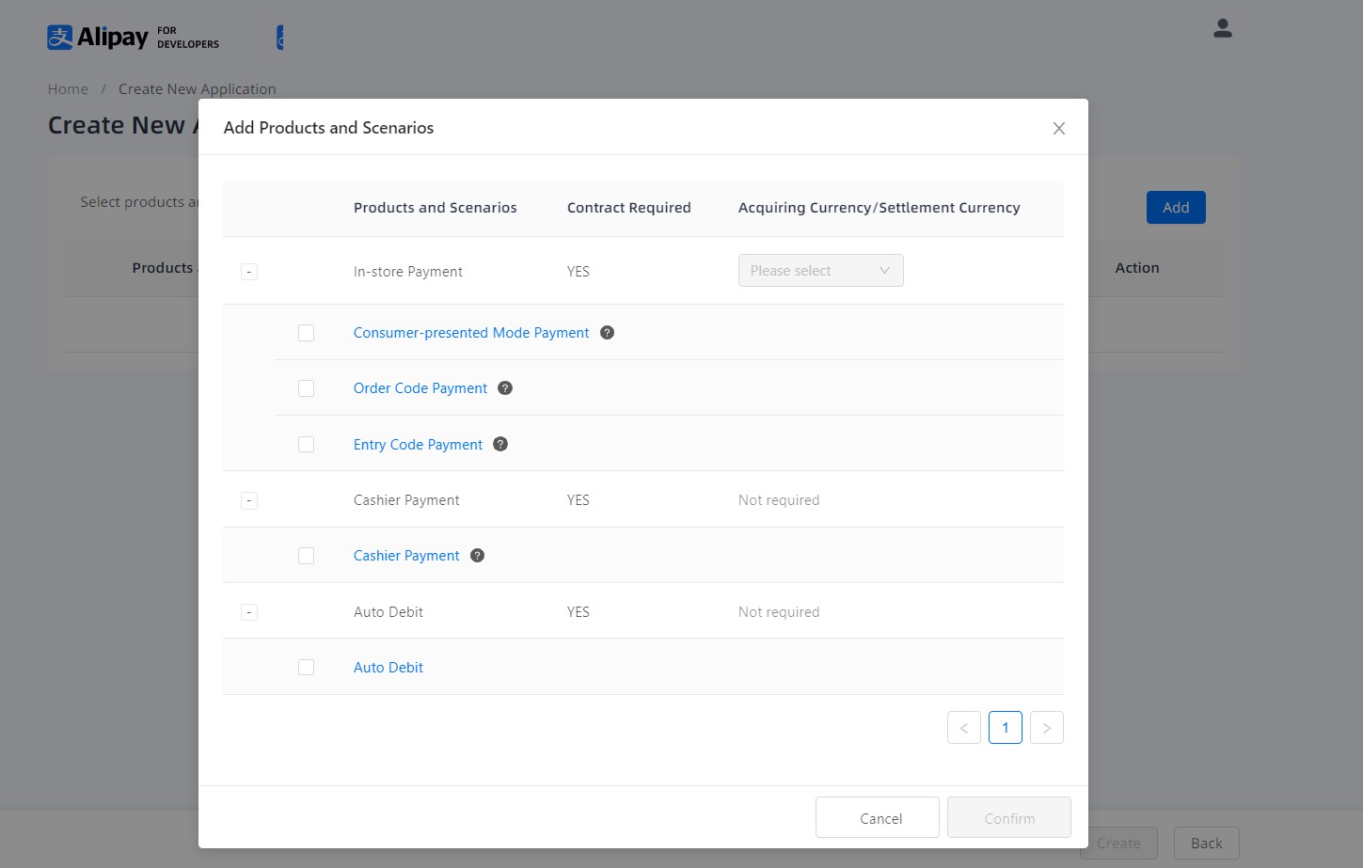Click help icon next to Order Code Payment

pyautogui.click(x=505, y=388)
